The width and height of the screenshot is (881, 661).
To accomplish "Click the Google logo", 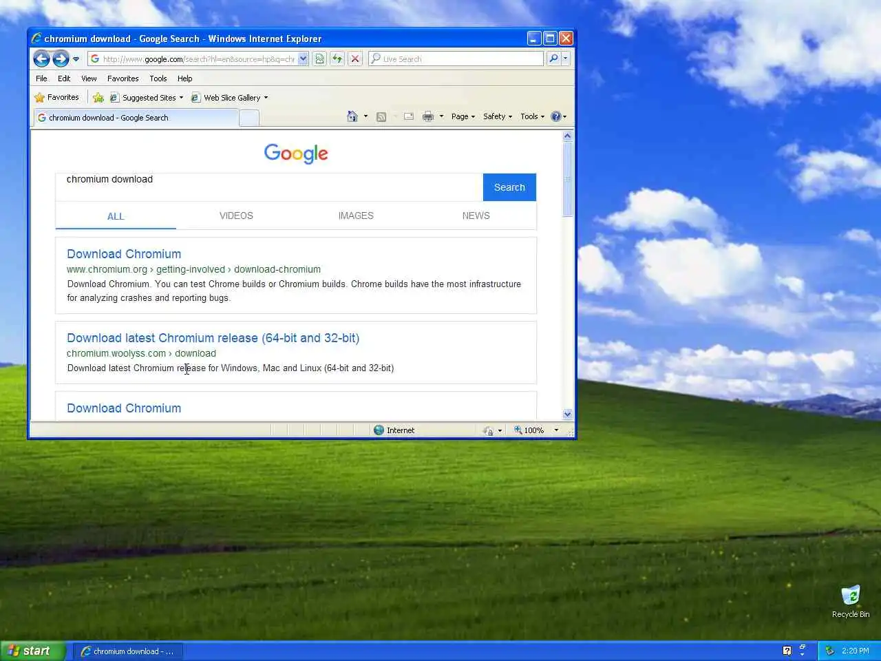I will point(296,153).
